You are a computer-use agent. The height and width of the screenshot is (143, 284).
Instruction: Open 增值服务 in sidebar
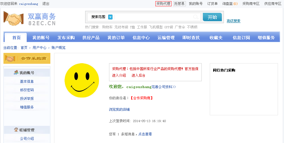point(27,107)
